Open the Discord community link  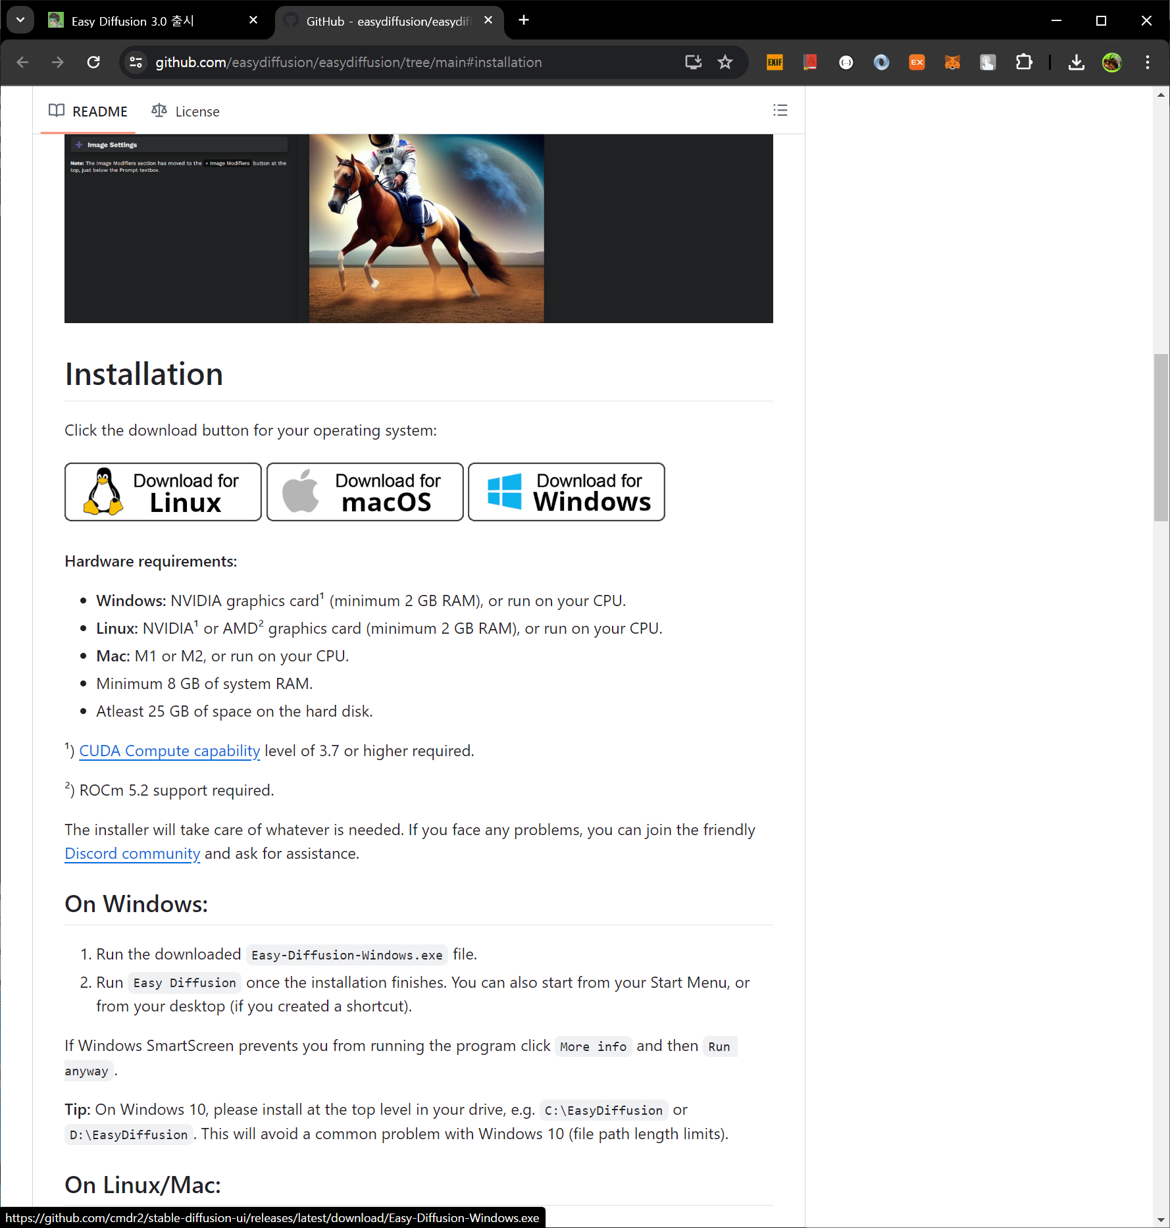132,854
